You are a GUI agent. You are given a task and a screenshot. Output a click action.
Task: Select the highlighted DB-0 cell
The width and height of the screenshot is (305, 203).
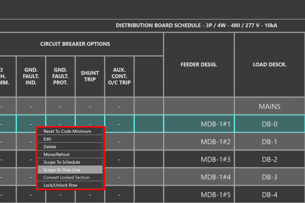click(269, 124)
